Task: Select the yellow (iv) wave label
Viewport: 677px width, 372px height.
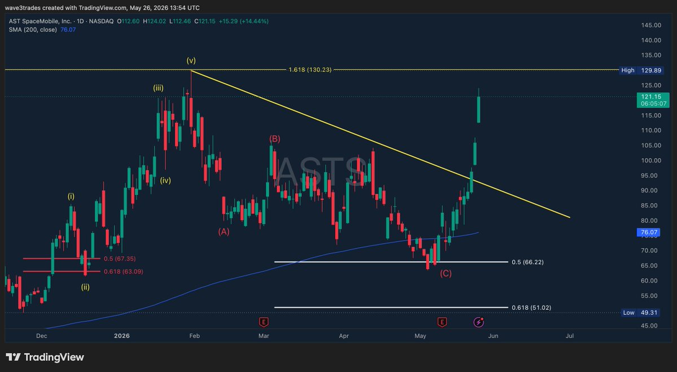Action: 165,181
